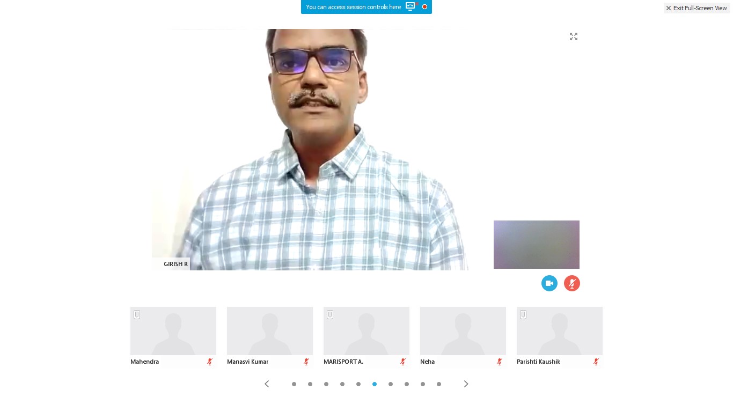Viewport: 733px width, 412px height.
Task: Click the device icon on Mahendra's tile
Action: coord(137,314)
